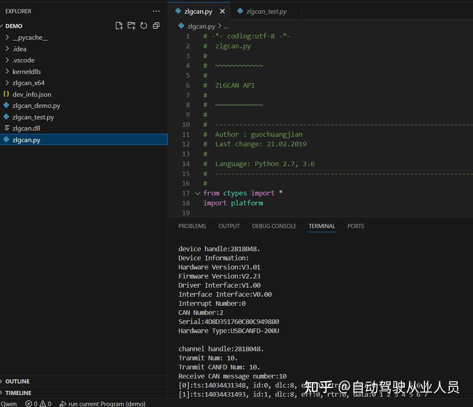Expand the kerneldlls folder
This screenshot has height=407, width=473.
[x=26, y=71]
